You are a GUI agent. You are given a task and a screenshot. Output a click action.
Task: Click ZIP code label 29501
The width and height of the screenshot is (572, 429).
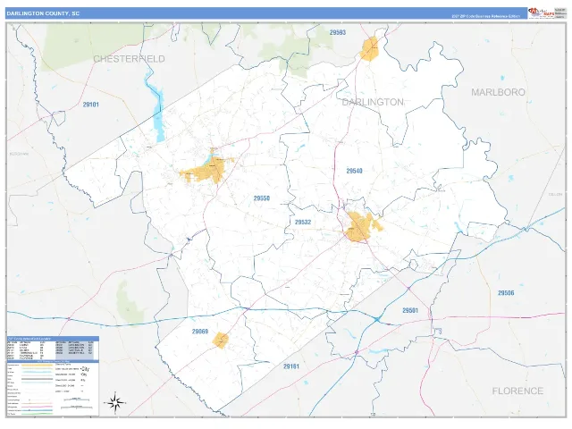click(410, 310)
